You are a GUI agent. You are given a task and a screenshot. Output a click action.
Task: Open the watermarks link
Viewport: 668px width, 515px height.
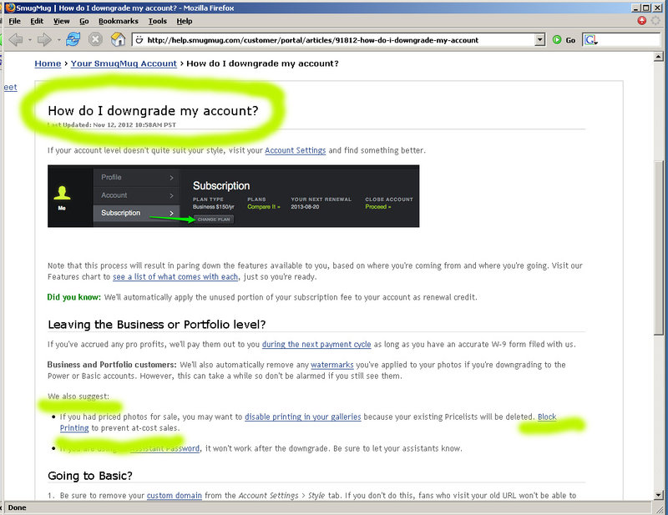[x=332, y=365]
